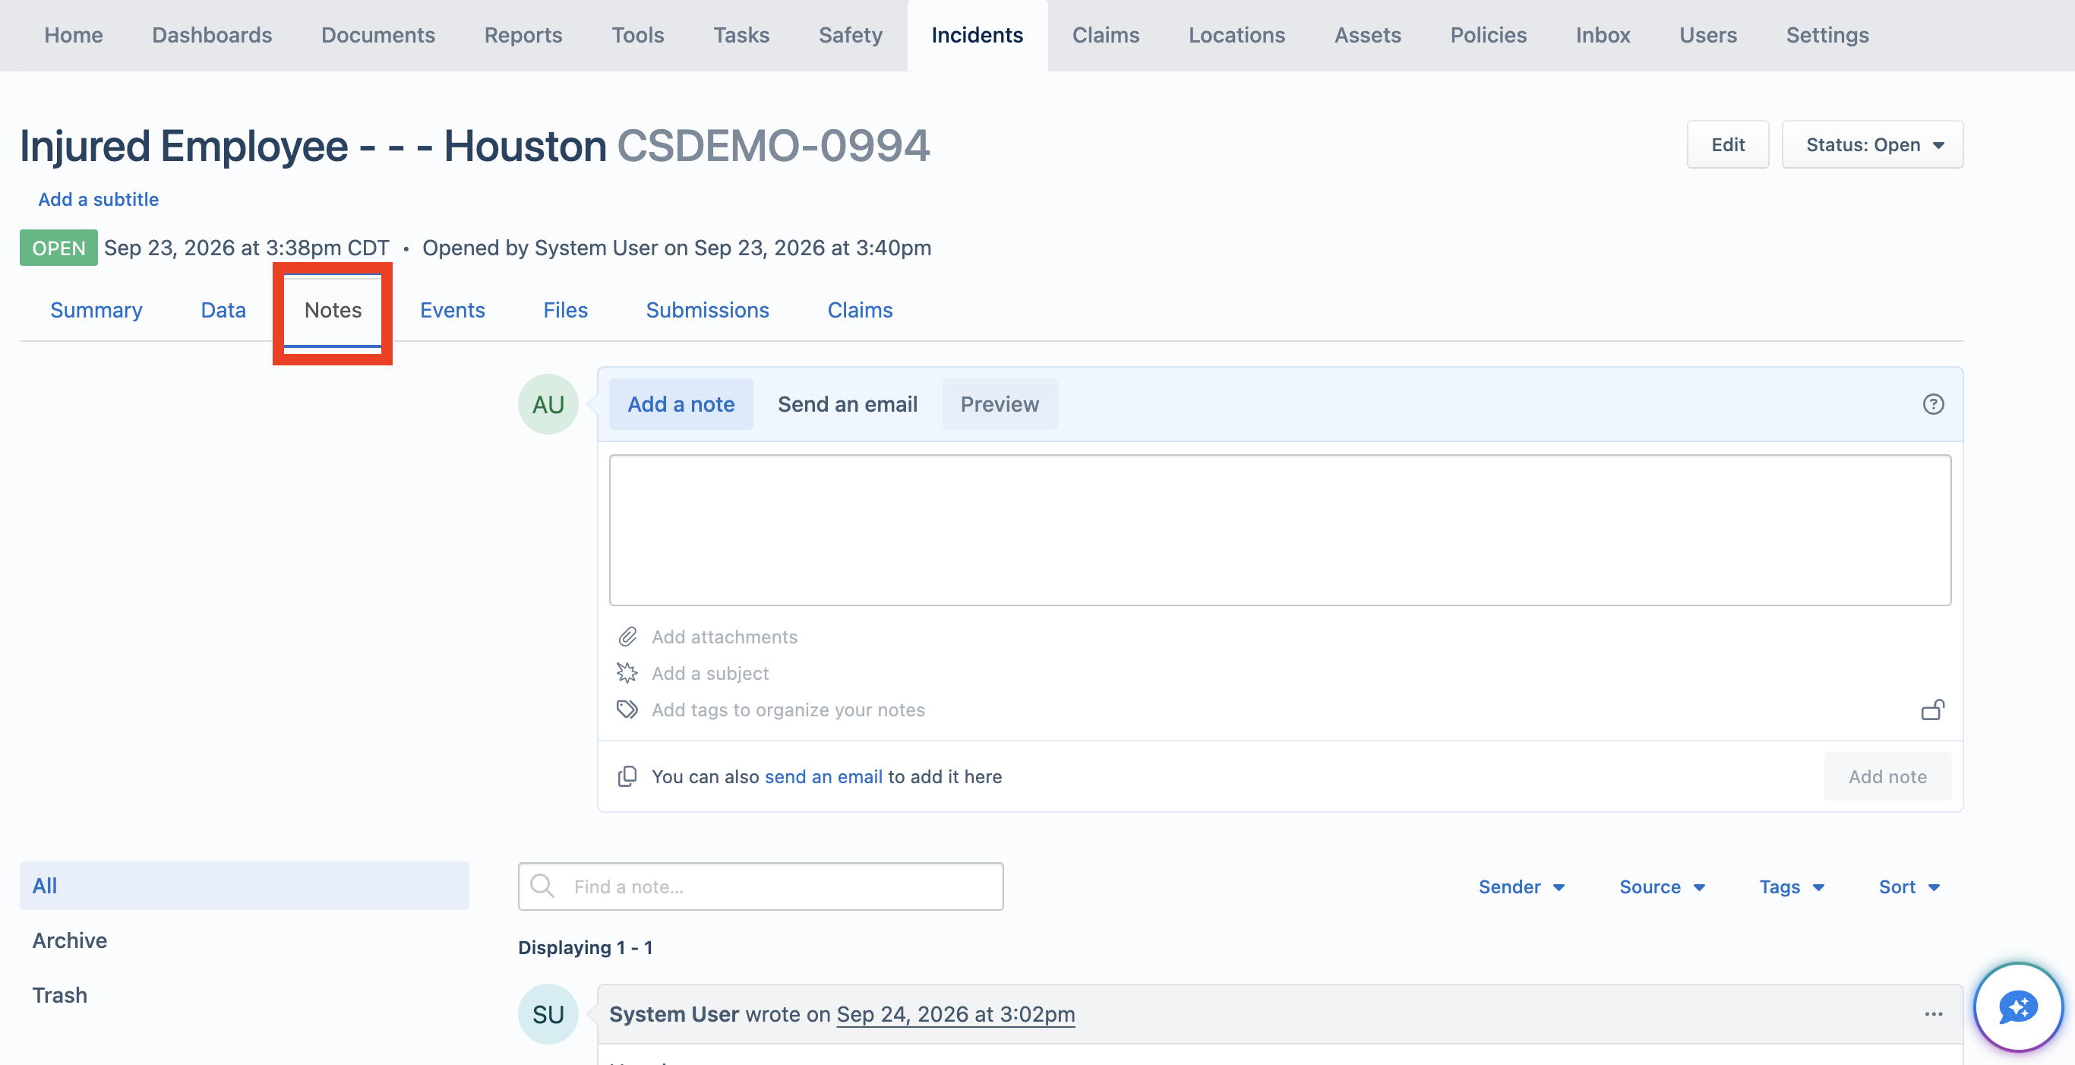This screenshot has width=2075, height=1065.
Task: Open Safety in top navigation
Action: (851, 36)
